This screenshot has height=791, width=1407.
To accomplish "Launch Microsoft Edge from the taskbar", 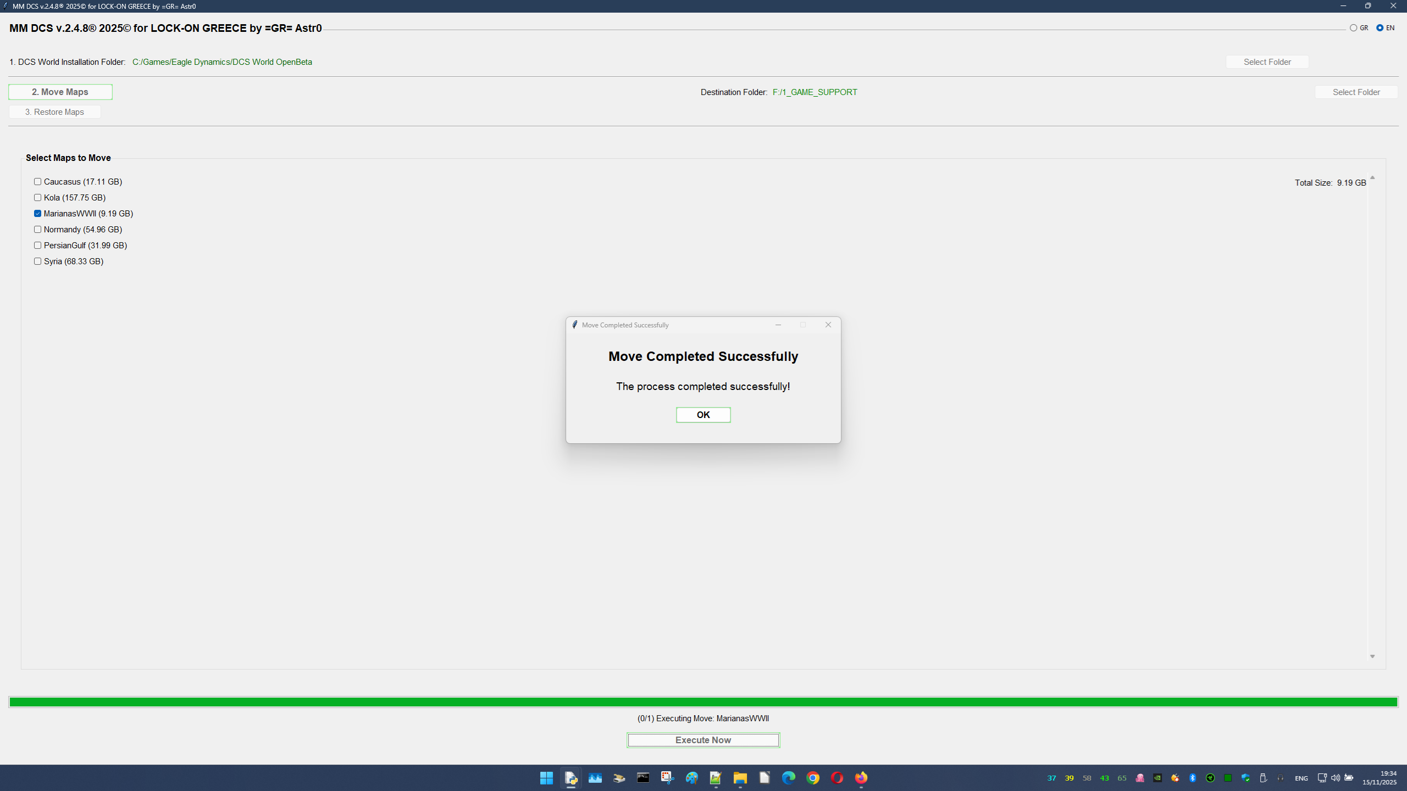I will click(x=789, y=778).
